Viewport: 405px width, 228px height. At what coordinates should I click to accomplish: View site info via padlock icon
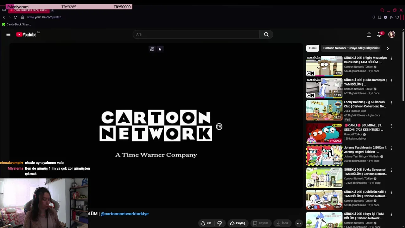22,17
